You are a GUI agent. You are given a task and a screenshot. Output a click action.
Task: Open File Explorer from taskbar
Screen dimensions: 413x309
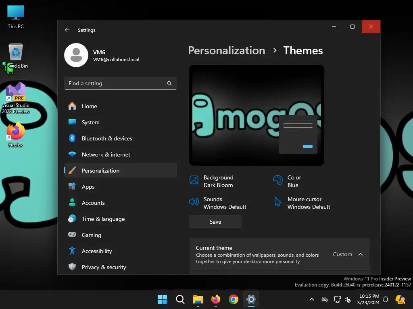pyautogui.click(x=198, y=299)
